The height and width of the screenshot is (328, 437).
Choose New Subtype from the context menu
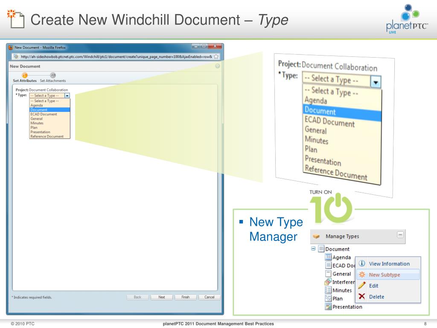pos(388,275)
